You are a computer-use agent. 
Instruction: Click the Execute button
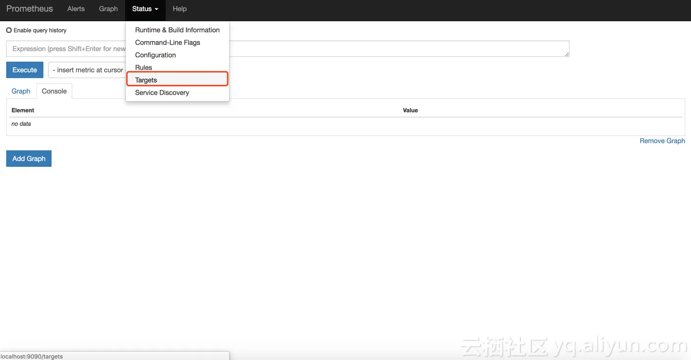25,70
